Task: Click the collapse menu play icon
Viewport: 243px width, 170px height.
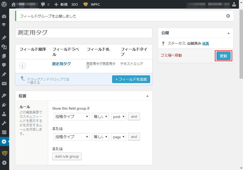Action: tap(4, 162)
